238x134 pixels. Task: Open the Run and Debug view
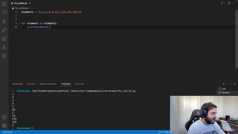[4, 30]
